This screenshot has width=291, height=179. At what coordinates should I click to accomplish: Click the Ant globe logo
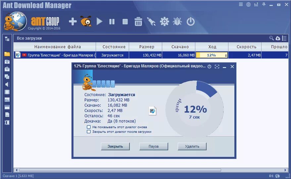[15, 21]
